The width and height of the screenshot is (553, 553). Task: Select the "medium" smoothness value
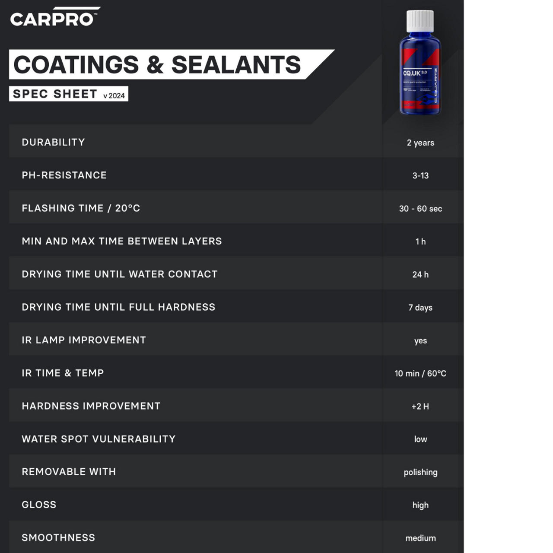coord(420,538)
